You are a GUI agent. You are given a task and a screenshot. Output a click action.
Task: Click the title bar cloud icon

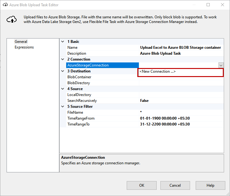pos(5,5)
